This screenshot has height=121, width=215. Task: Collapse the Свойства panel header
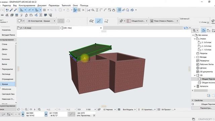click(192, 100)
